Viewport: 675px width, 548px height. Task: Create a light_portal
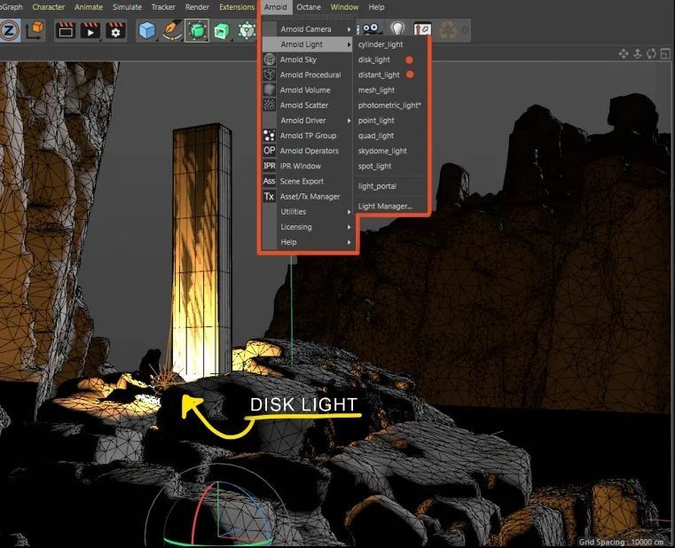pos(390,186)
